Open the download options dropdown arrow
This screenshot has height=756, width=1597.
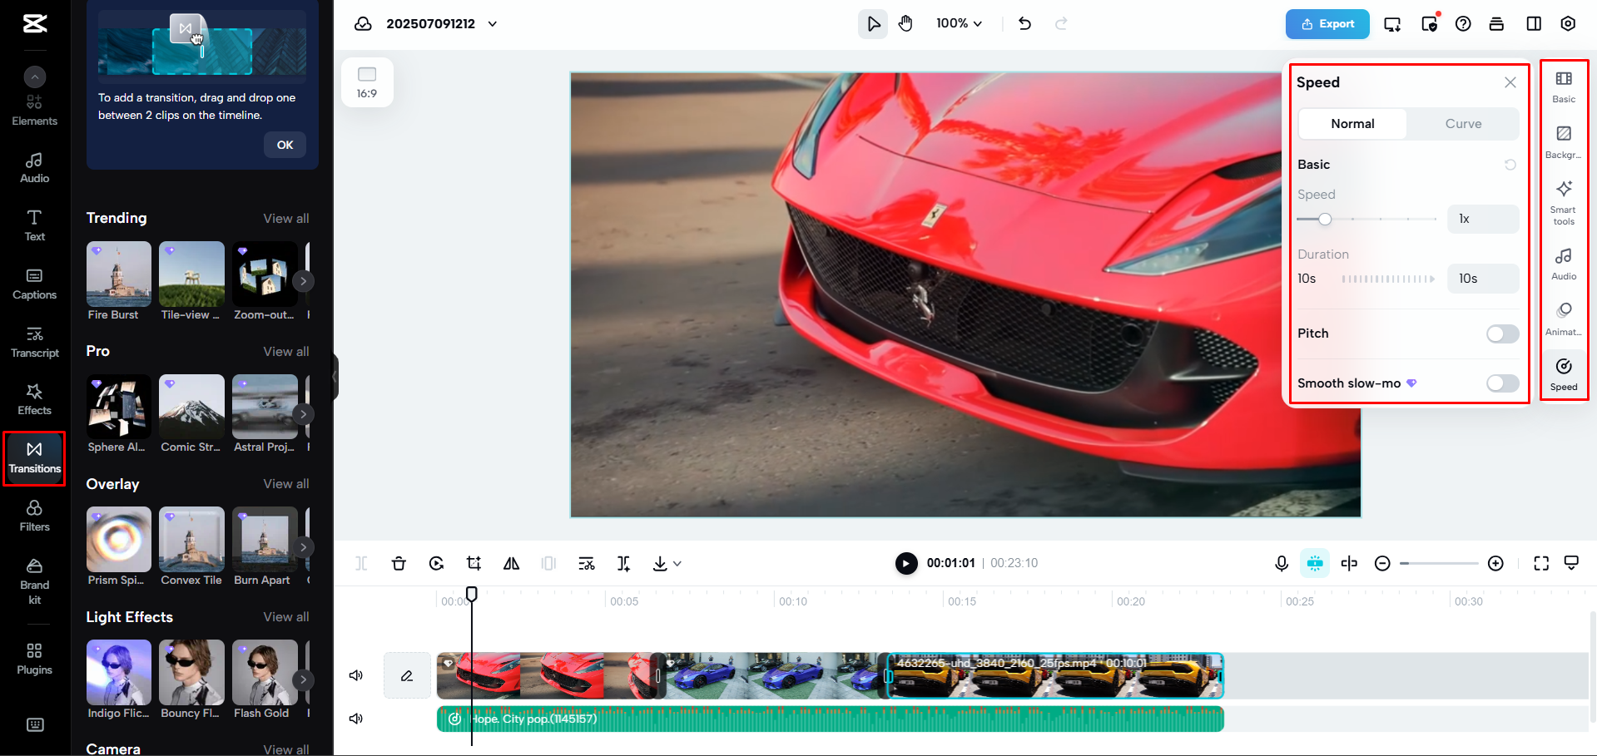pos(677,563)
